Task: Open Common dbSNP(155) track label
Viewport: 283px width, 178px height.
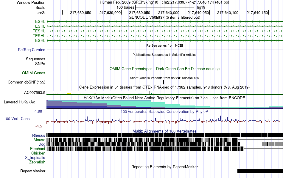Action: tap(27, 82)
